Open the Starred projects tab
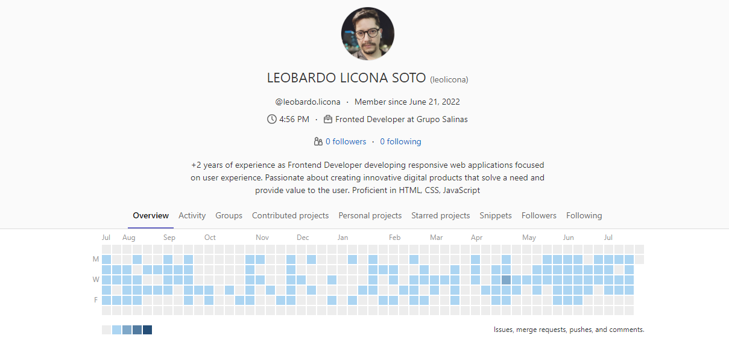The image size is (729, 353). [440, 215]
